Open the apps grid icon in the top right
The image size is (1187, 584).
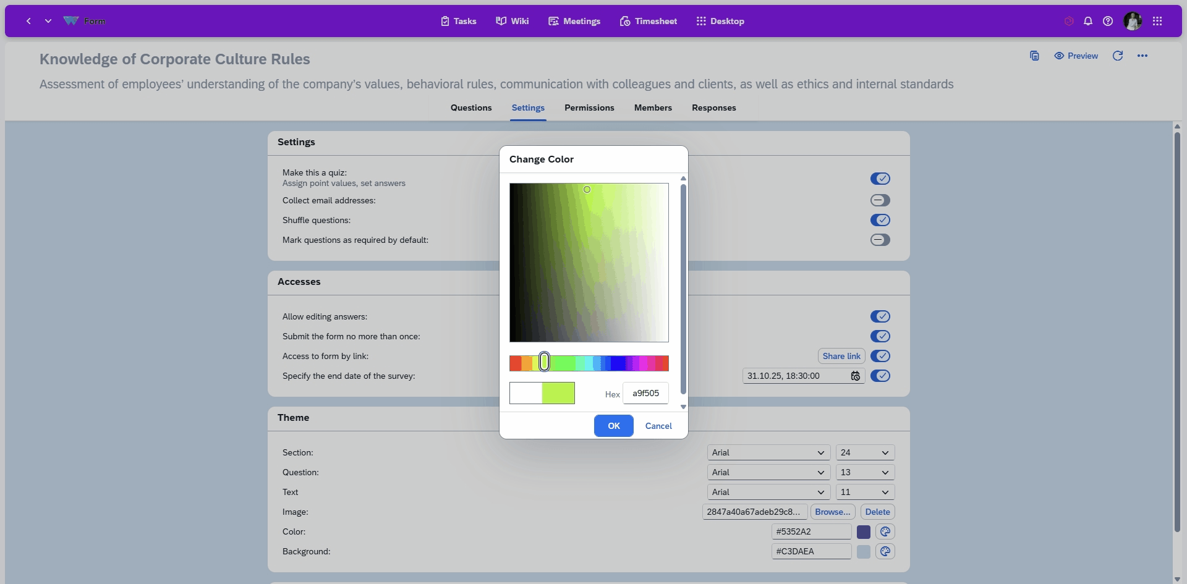1157,21
